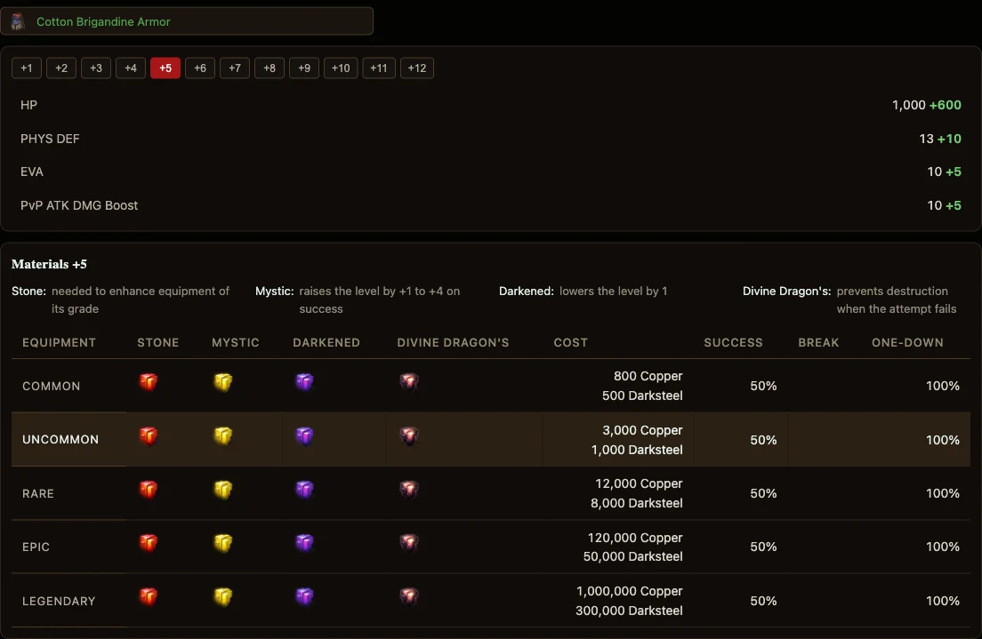
Task: Click the 120,000 Copper cost in Epic row
Action: pos(635,538)
